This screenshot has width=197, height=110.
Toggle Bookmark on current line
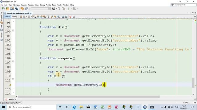tap(59, 17)
